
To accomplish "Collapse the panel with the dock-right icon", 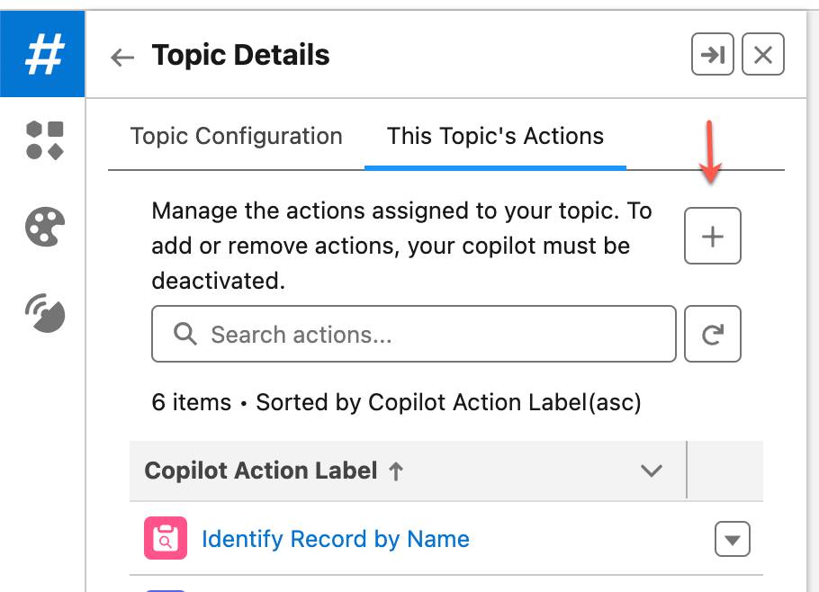I will [712, 55].
